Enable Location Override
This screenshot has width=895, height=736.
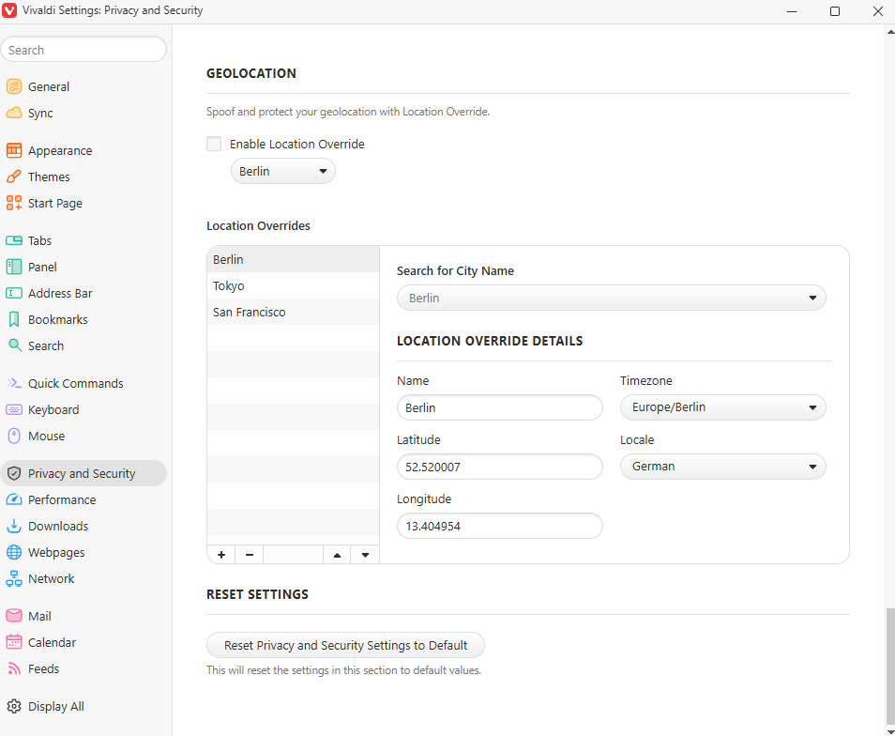(x=214, y=144)
